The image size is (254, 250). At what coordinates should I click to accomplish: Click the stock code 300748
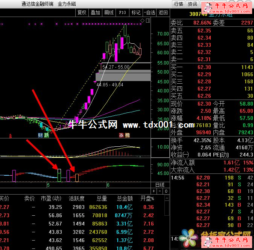click(x=198, y=14)
